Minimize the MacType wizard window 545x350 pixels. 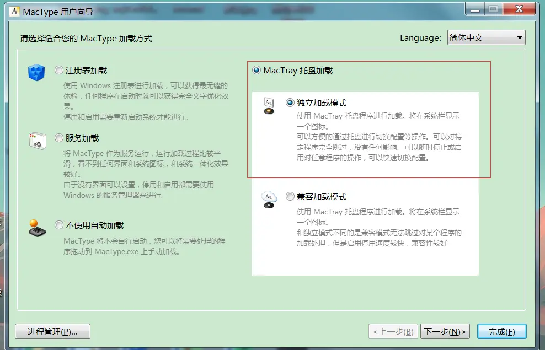click(475, 9)
